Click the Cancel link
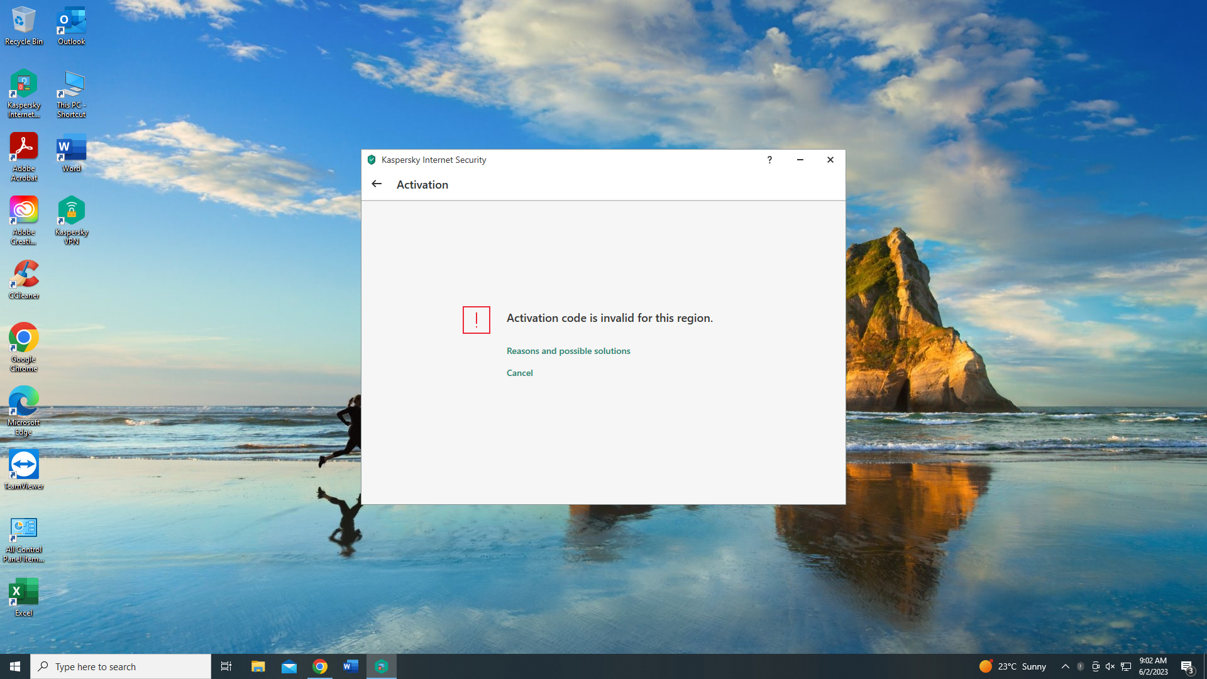Viewport: 1207px width, 679px height. coord(519,373)
